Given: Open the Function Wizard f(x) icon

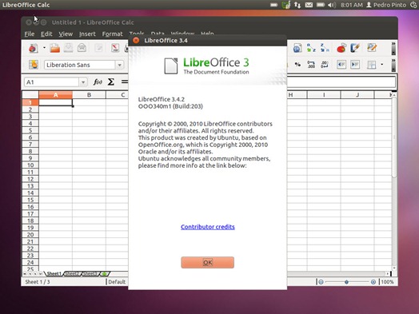Looking at the screenshot, I should point(98,82).
